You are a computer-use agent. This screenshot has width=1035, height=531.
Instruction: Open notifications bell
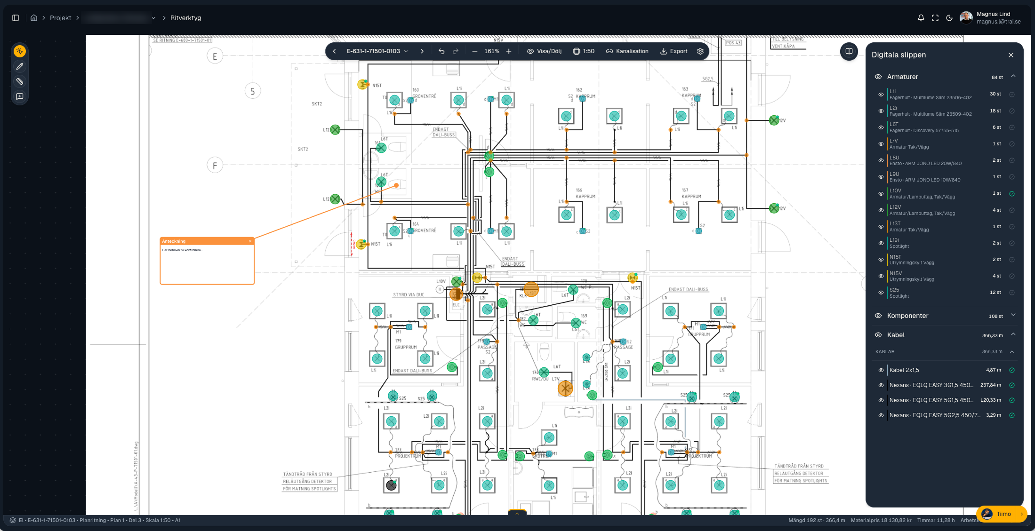click(921, 18)
